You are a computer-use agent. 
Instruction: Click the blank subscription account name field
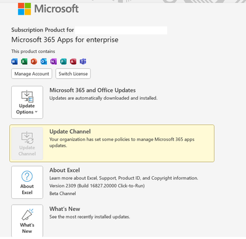[121, 30]
